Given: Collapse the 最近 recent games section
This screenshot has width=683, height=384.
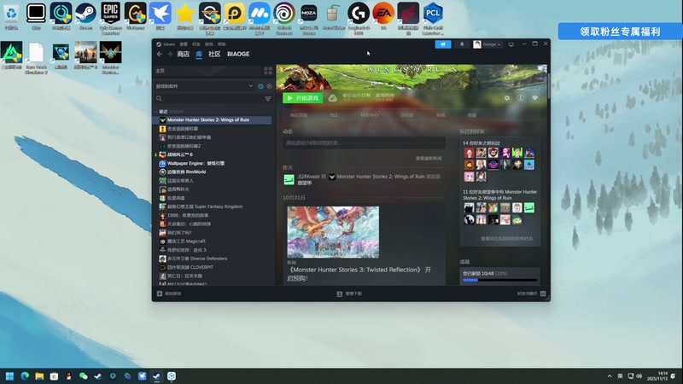Looking at the screenshot, I should (x=156, y=112).
